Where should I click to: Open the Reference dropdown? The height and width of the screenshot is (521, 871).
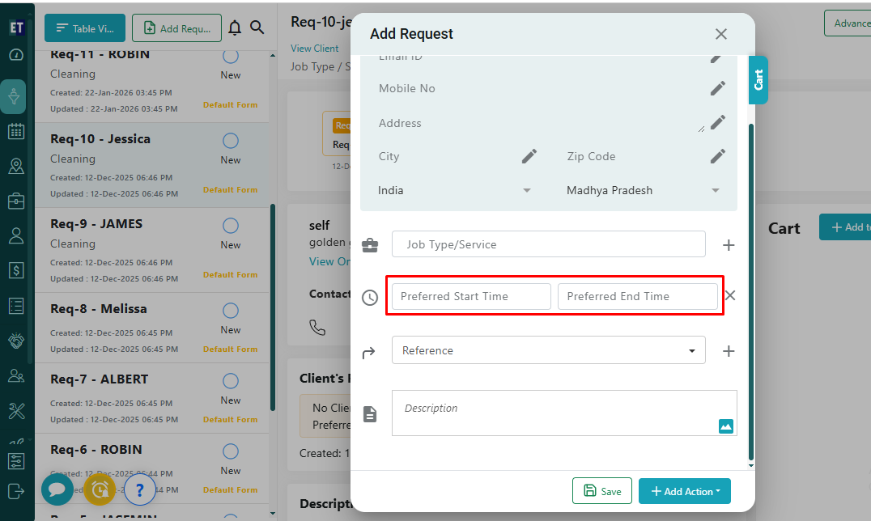click(548, 350)
